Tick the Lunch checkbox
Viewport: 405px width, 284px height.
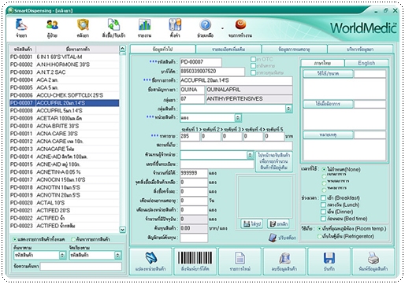tap(323, 205)
